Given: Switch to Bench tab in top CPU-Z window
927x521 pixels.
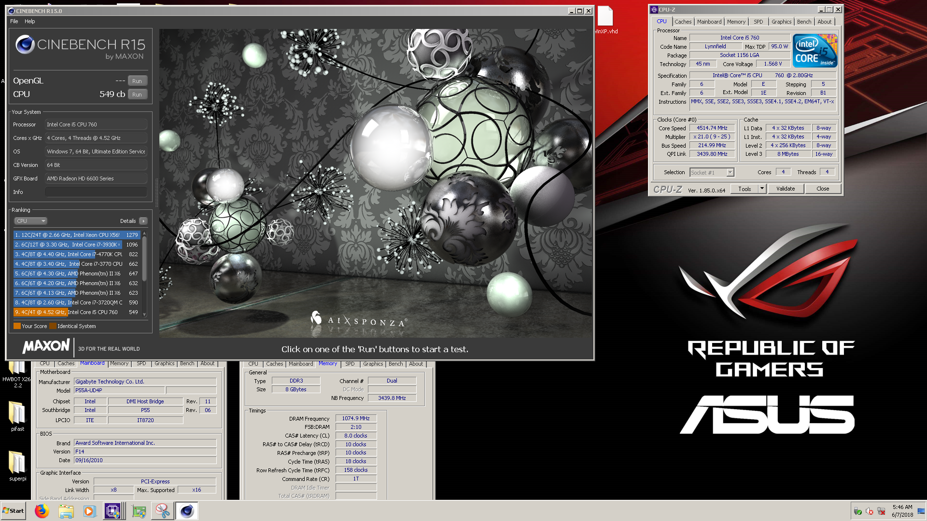Looking at the screenshot, I should click(x=804, y=22).
